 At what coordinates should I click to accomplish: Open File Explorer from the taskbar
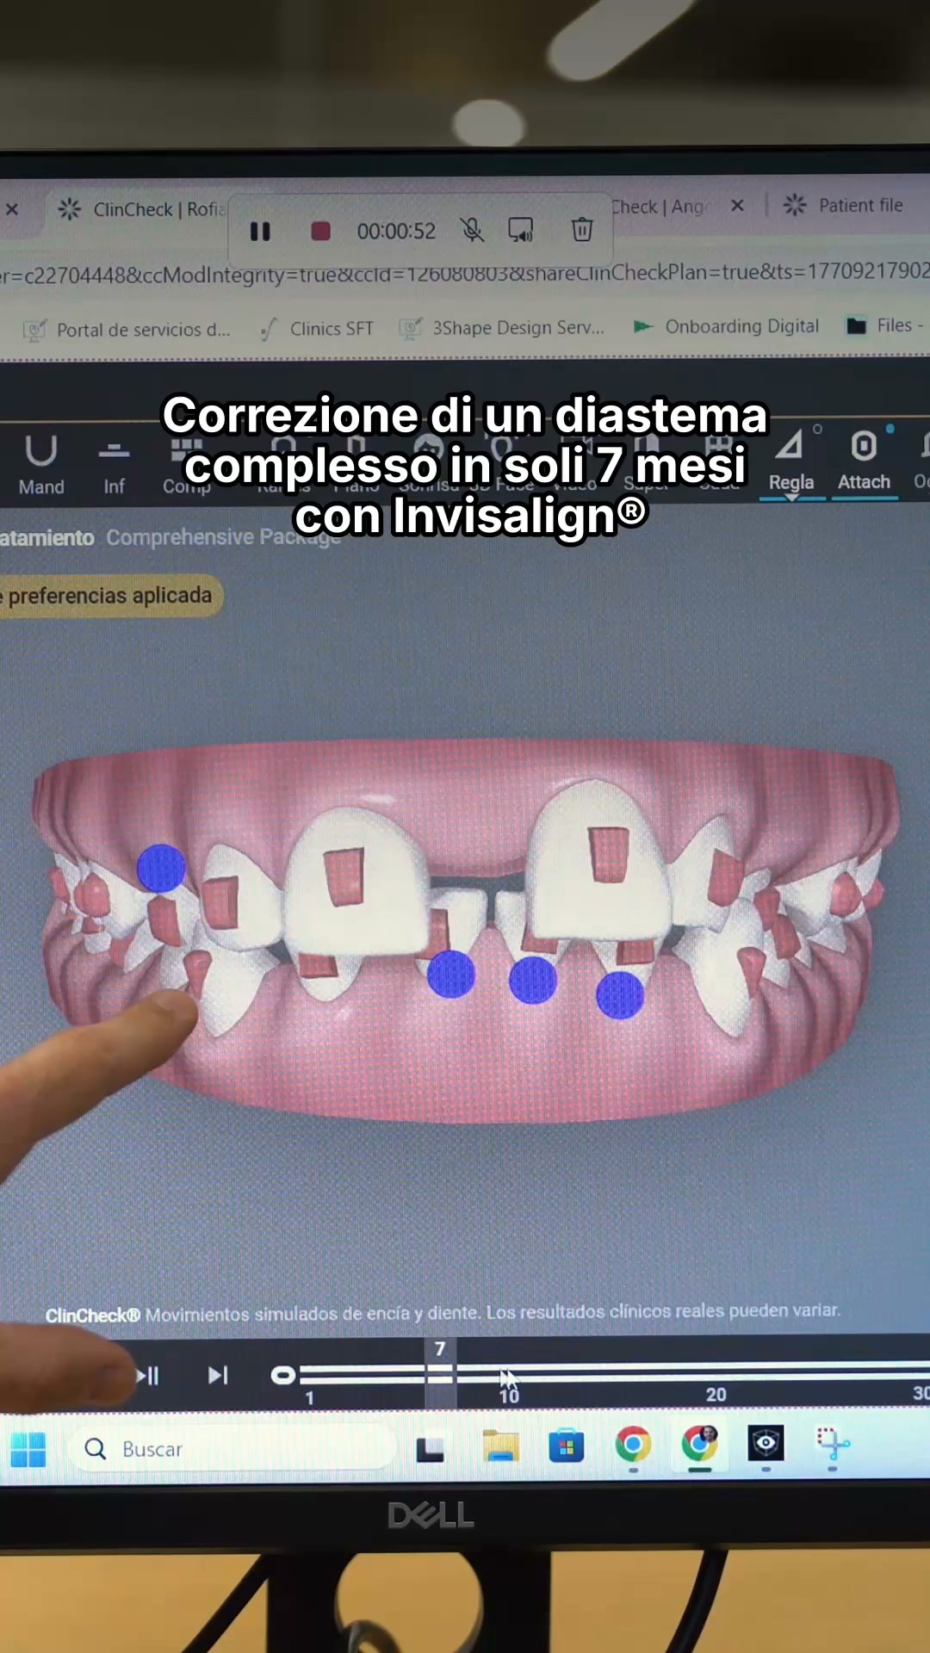click(500, 1446)
